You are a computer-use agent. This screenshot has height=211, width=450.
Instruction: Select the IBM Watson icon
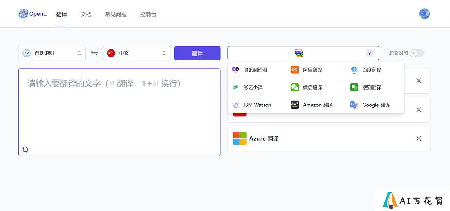coord(235,105)
